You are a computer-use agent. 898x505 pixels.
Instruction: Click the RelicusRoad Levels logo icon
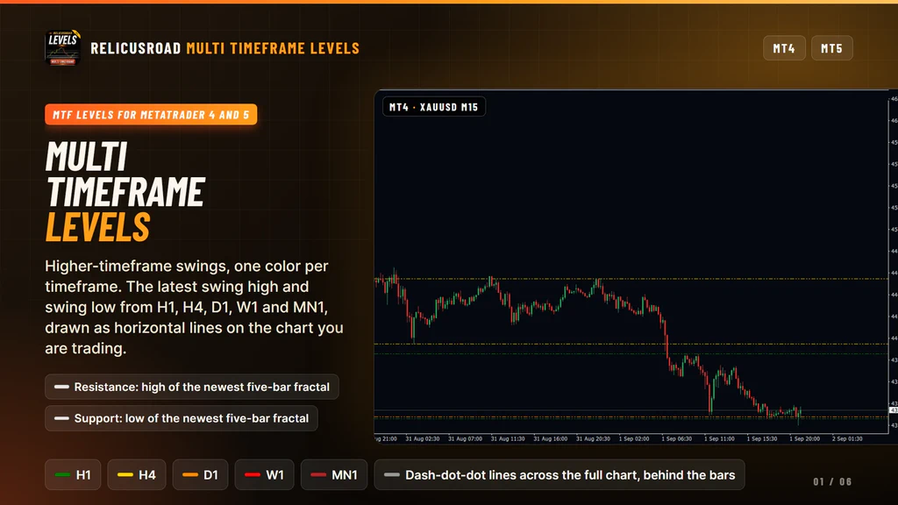pos(62,47)
